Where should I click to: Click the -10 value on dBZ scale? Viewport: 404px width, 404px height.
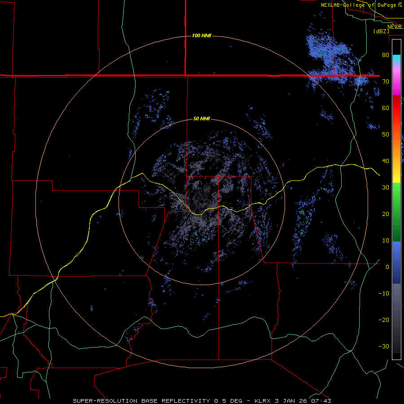384,294
